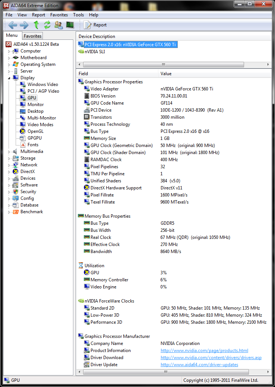Select the Monitor tree item
Screen dimensions: 275x387
tap(35, 105)
